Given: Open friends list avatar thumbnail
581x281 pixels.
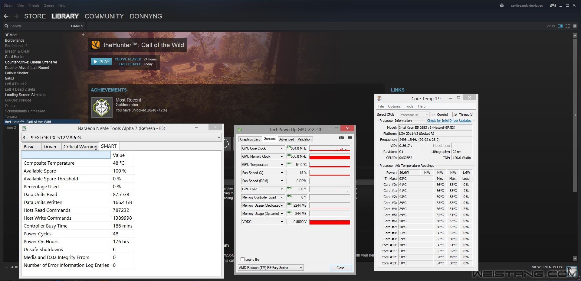Looking at the screenshot, I should [x=572, y=271].
